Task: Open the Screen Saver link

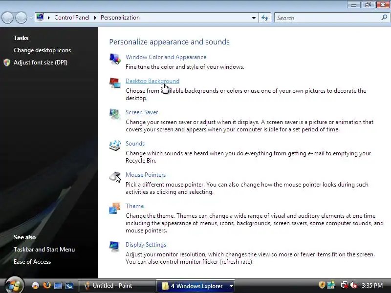Action: [x=142, y=112]
